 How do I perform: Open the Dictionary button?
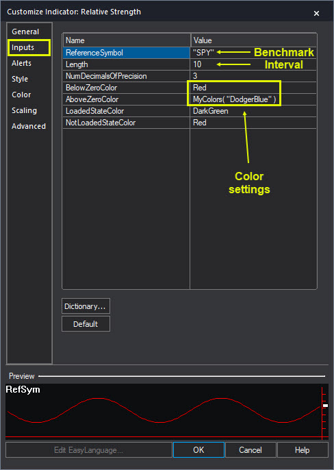pyautogui.click(x=86, y=306)
